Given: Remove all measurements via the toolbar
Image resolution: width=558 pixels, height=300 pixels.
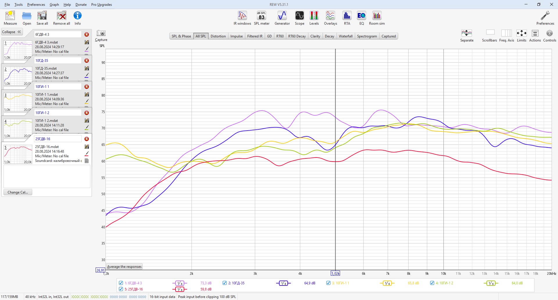Looking at the screenshot, I should (62, 18).
